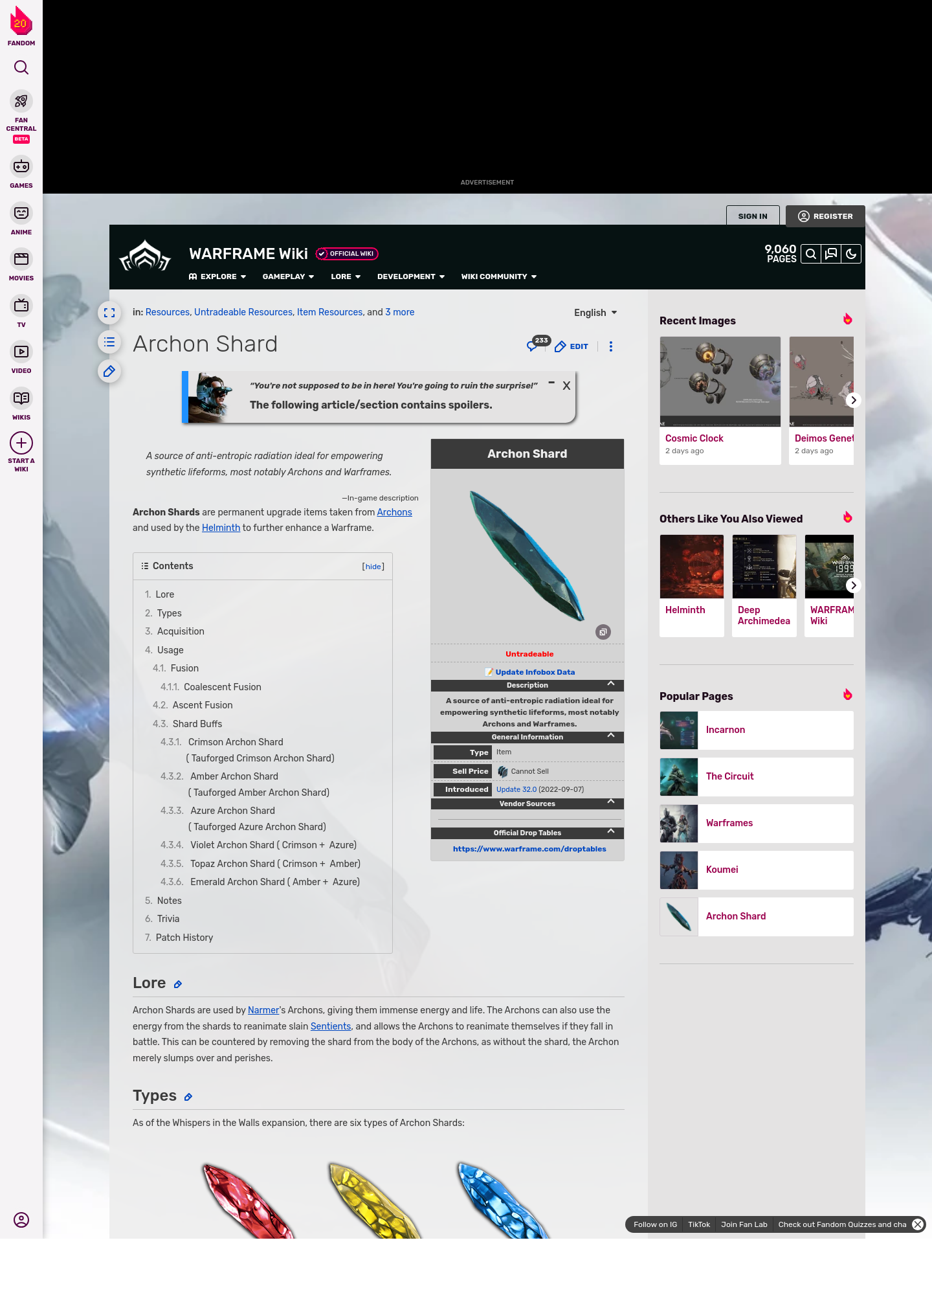Open Lore navigation dropdown
The image size is (932, 1295).
click(346, 276)
